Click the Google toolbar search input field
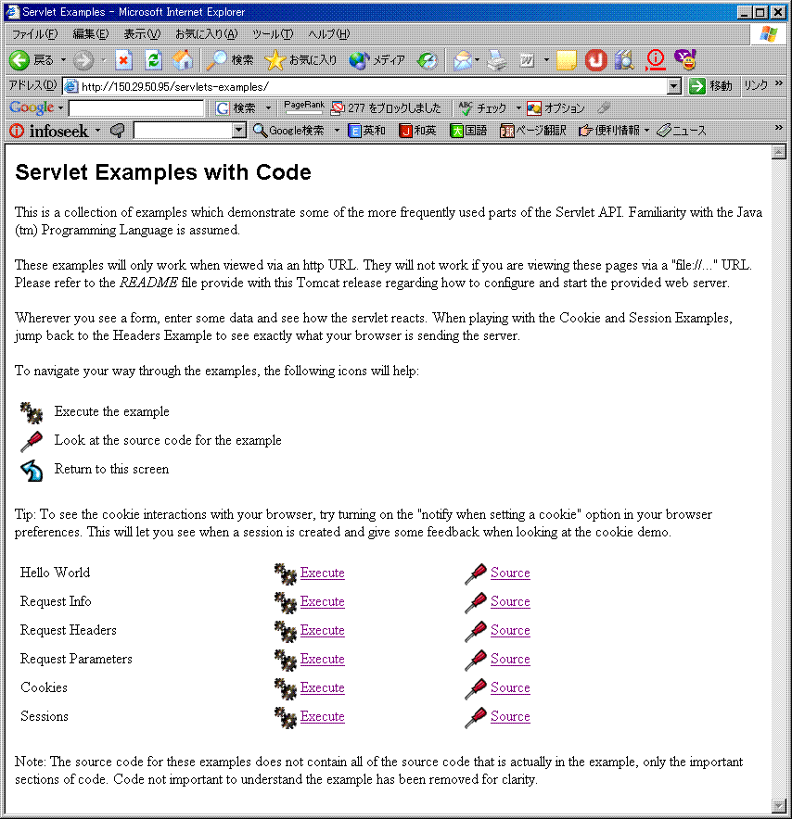 [x=136, y=108]
